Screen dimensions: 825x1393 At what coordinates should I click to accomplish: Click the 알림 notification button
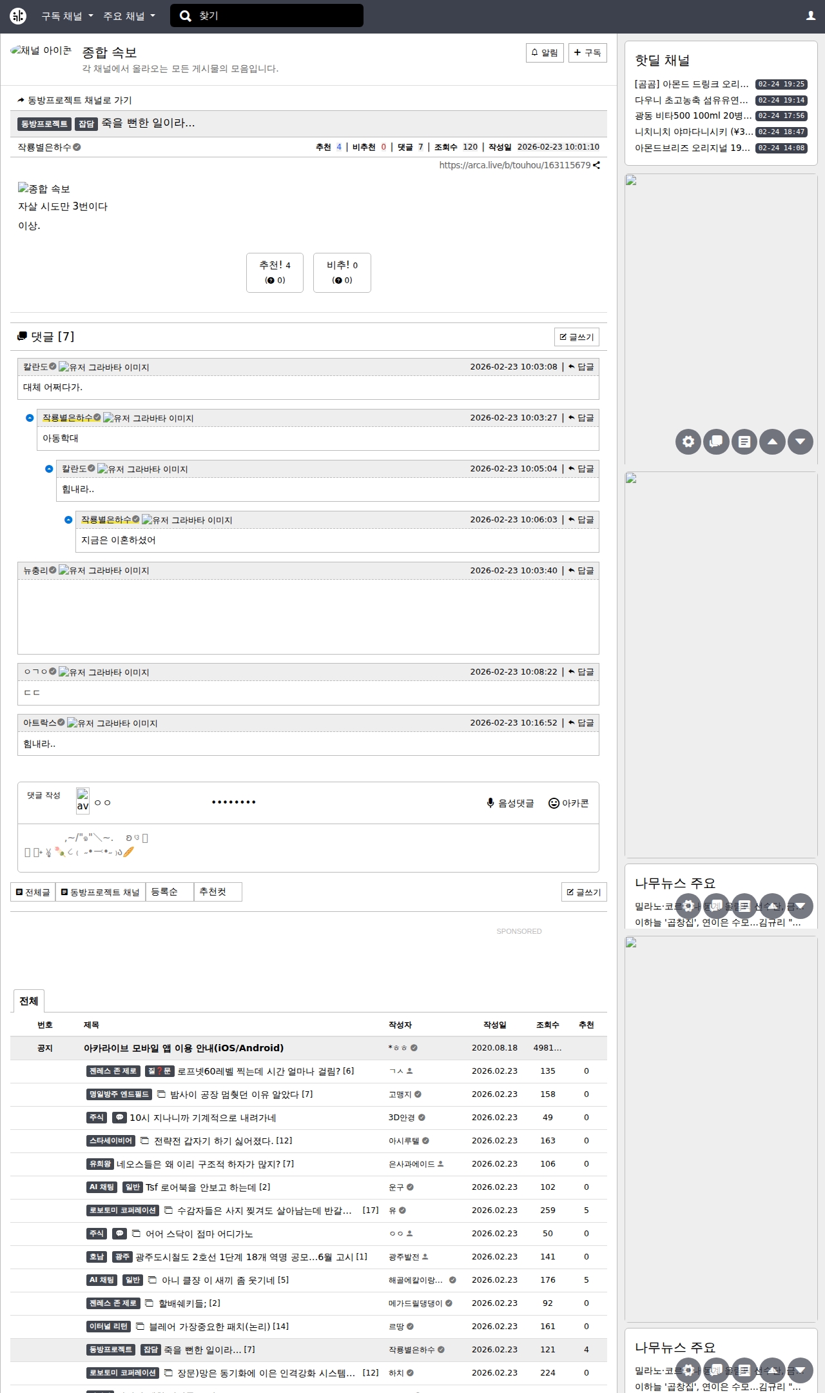click(545, 53)
